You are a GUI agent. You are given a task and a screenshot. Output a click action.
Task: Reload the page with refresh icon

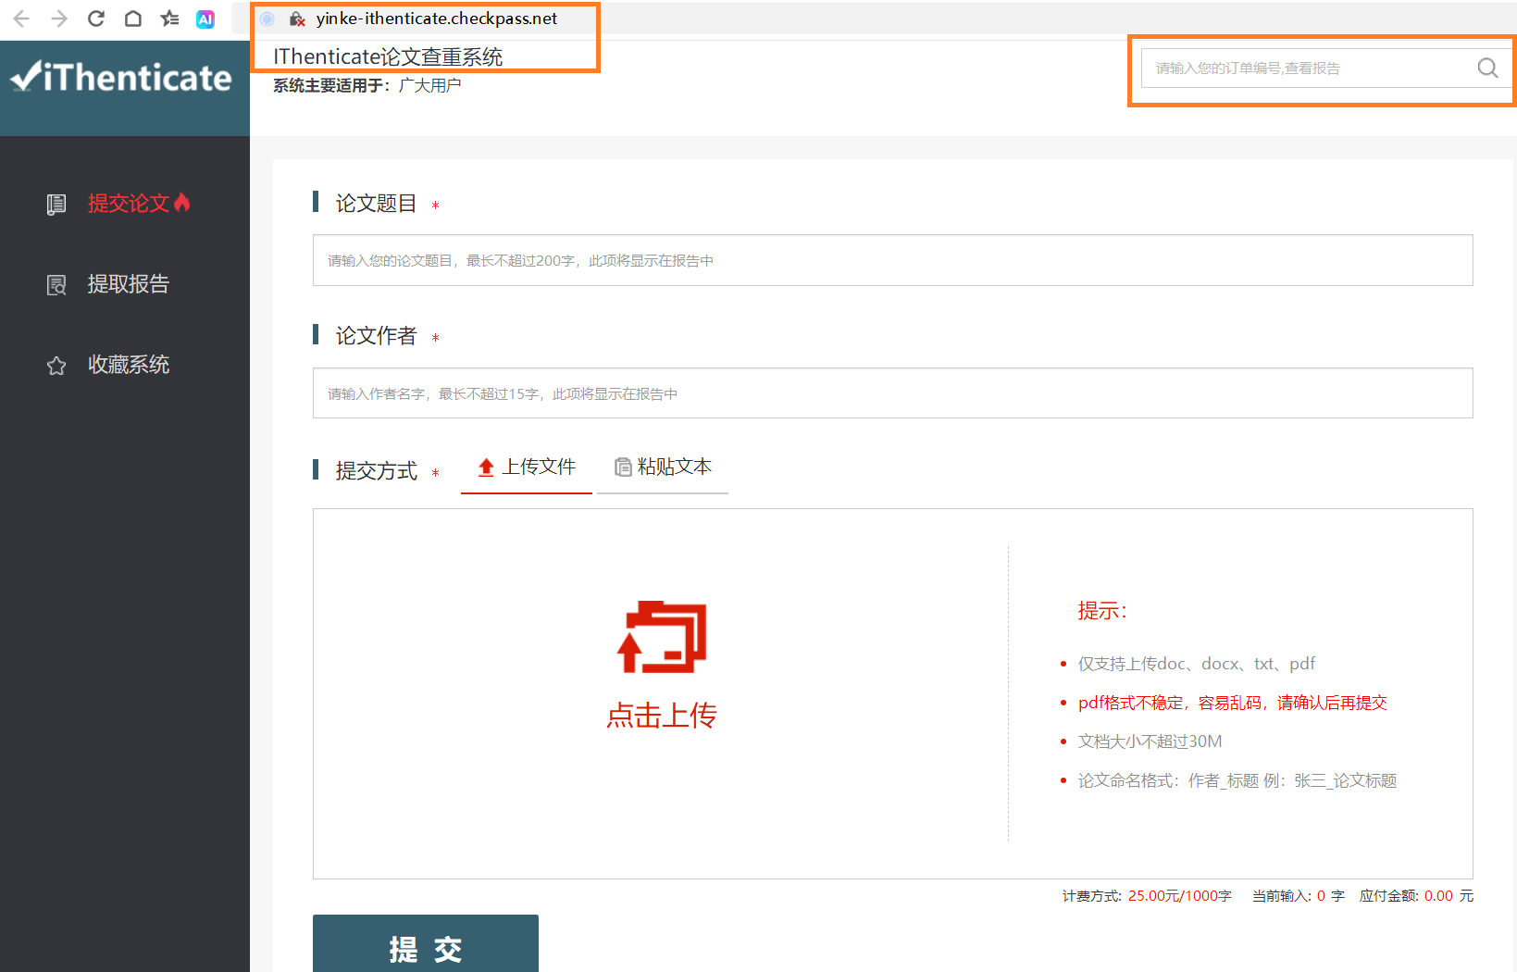tap(96, 19)
